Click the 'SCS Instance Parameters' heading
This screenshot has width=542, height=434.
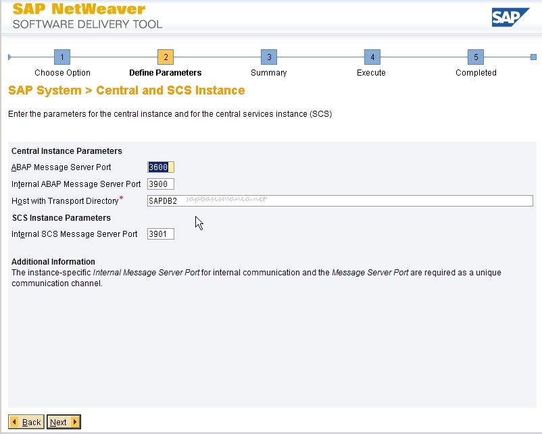coord(61,218)
